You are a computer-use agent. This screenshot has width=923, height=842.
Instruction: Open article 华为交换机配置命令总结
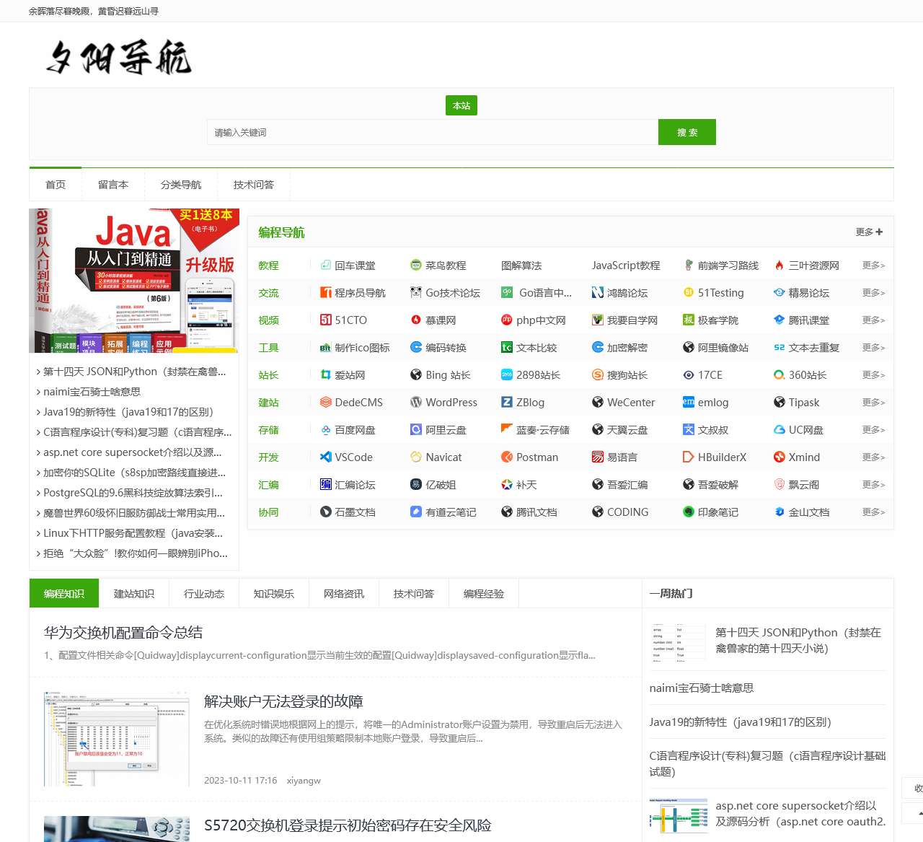(123, 633)
